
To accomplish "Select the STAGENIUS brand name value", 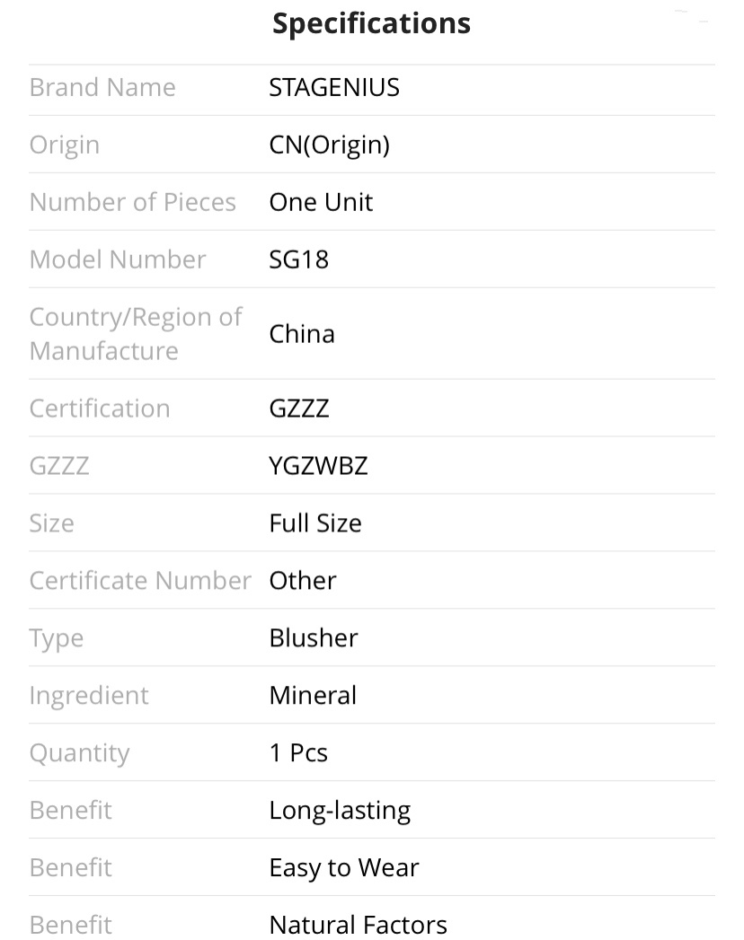I will pyautogui.click(x=334, y=87).
